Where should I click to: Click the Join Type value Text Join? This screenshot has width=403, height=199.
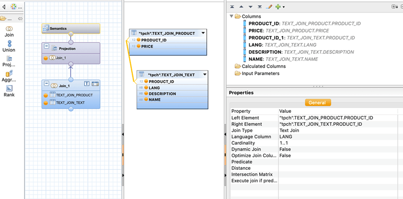[x=290, y=130]
